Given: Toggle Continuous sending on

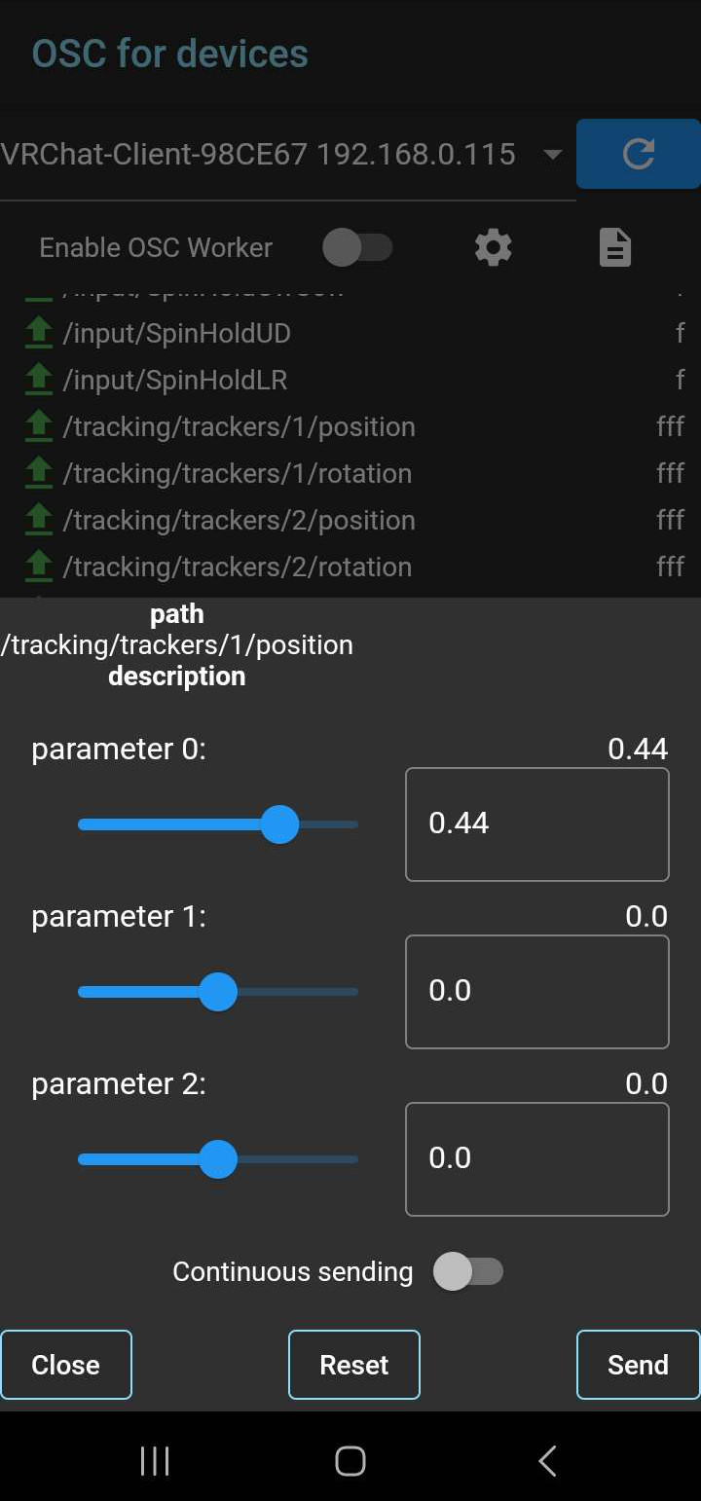Looking at the screenshot, I should (468, 1271).
